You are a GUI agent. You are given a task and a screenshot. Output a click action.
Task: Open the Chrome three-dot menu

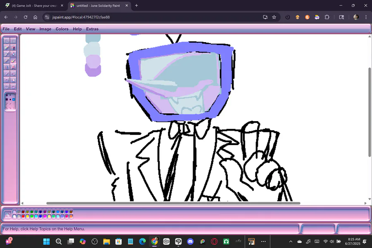pyautogui.click(x=366, y=17)
